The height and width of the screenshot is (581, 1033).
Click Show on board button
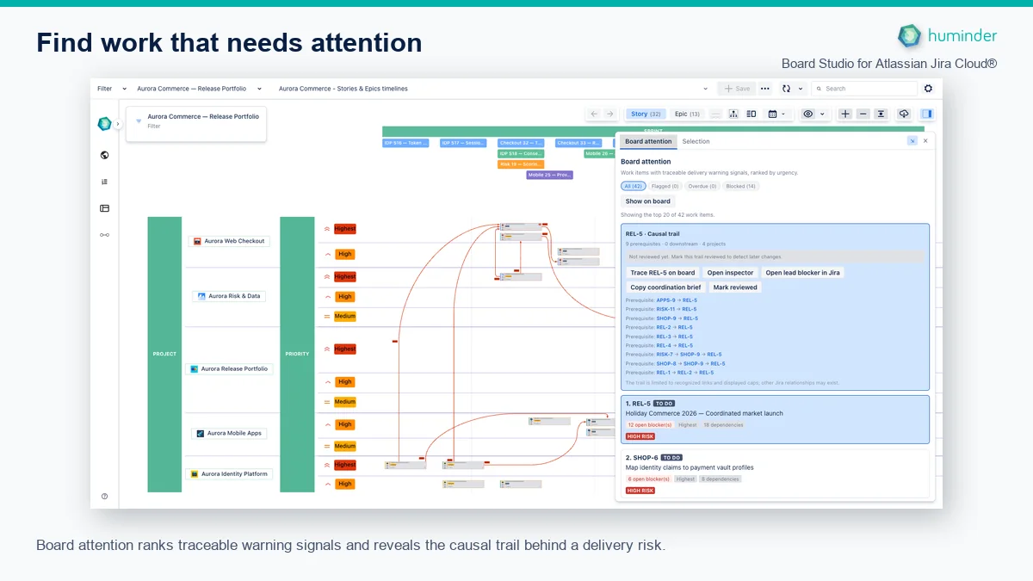coord(647,201)
